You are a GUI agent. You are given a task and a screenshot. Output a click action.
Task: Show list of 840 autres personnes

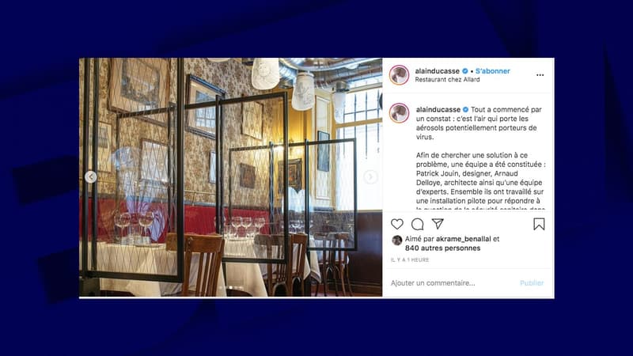pos(442,248)
